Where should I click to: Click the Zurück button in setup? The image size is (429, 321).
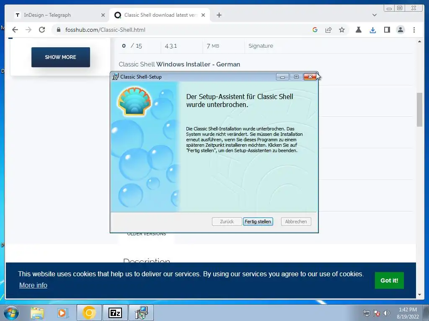pyautogui.click(x=227, y=222)
